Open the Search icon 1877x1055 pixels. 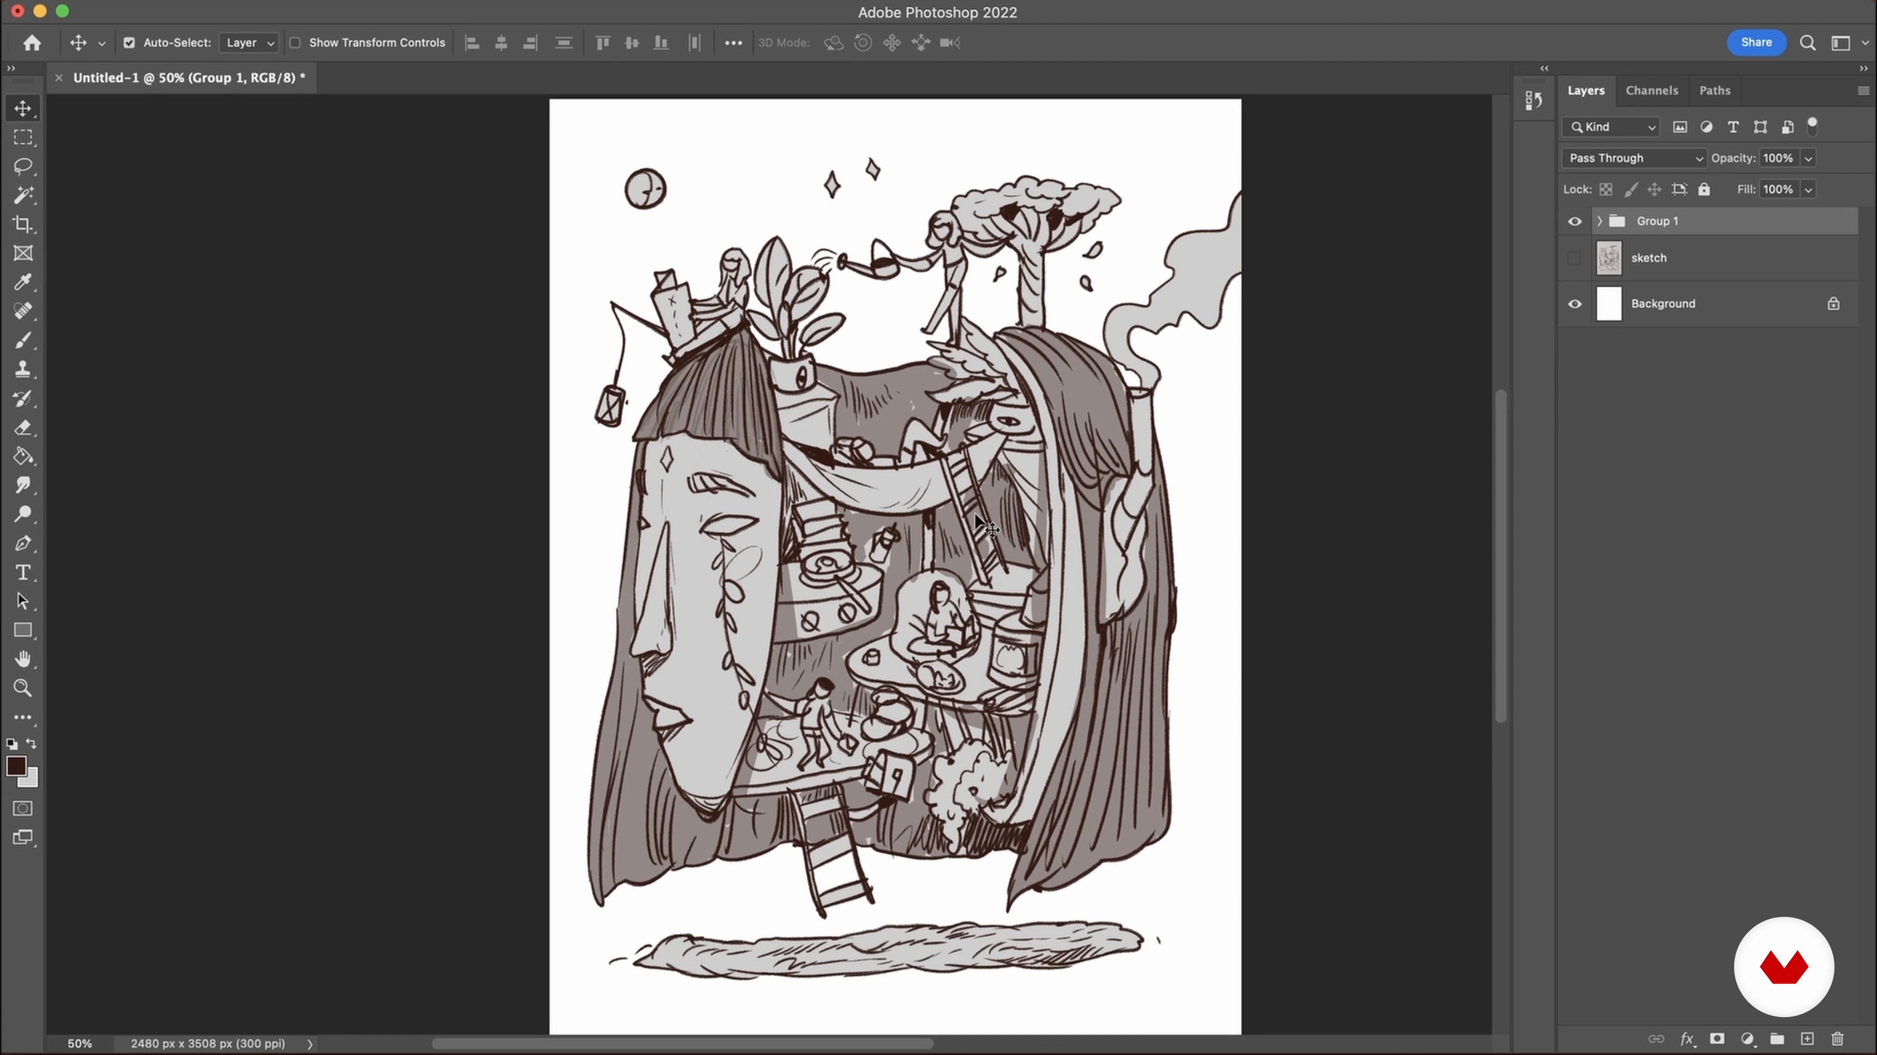(x=1808, y=43)
